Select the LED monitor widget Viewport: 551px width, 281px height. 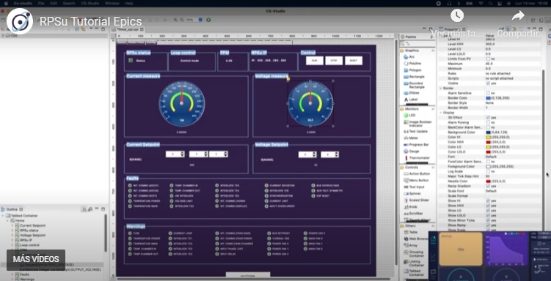(409, 116)
